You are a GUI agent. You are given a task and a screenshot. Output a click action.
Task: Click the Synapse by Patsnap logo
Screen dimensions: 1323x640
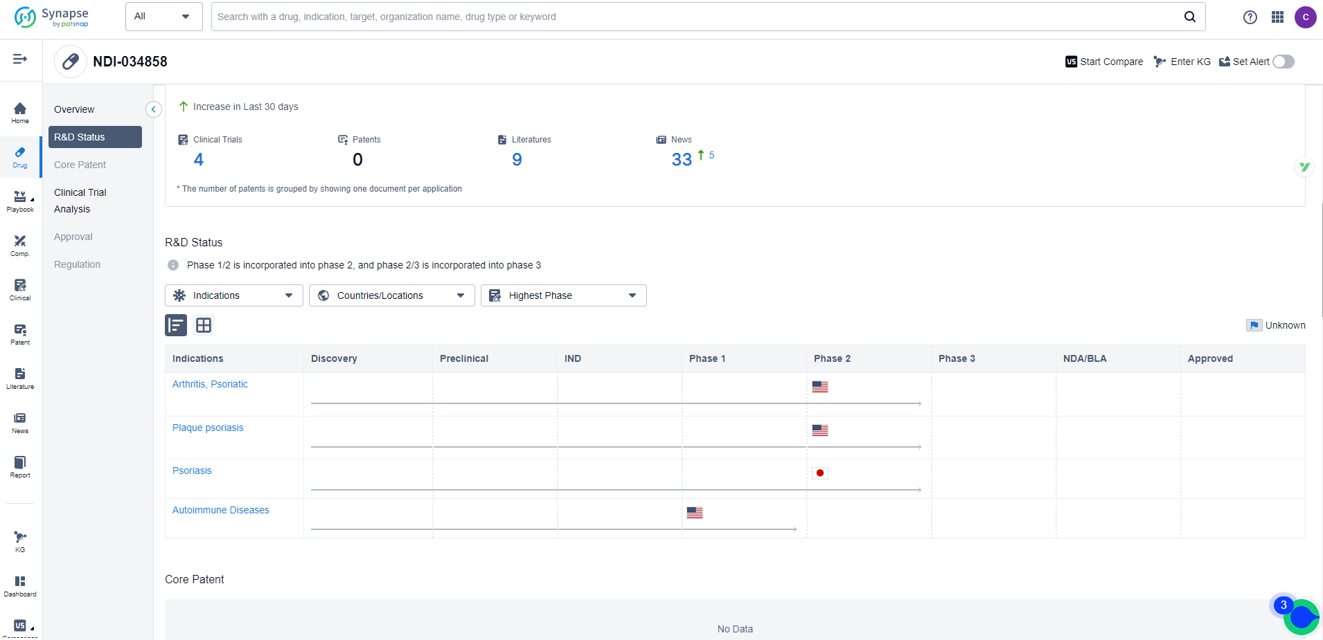(52, 17)
